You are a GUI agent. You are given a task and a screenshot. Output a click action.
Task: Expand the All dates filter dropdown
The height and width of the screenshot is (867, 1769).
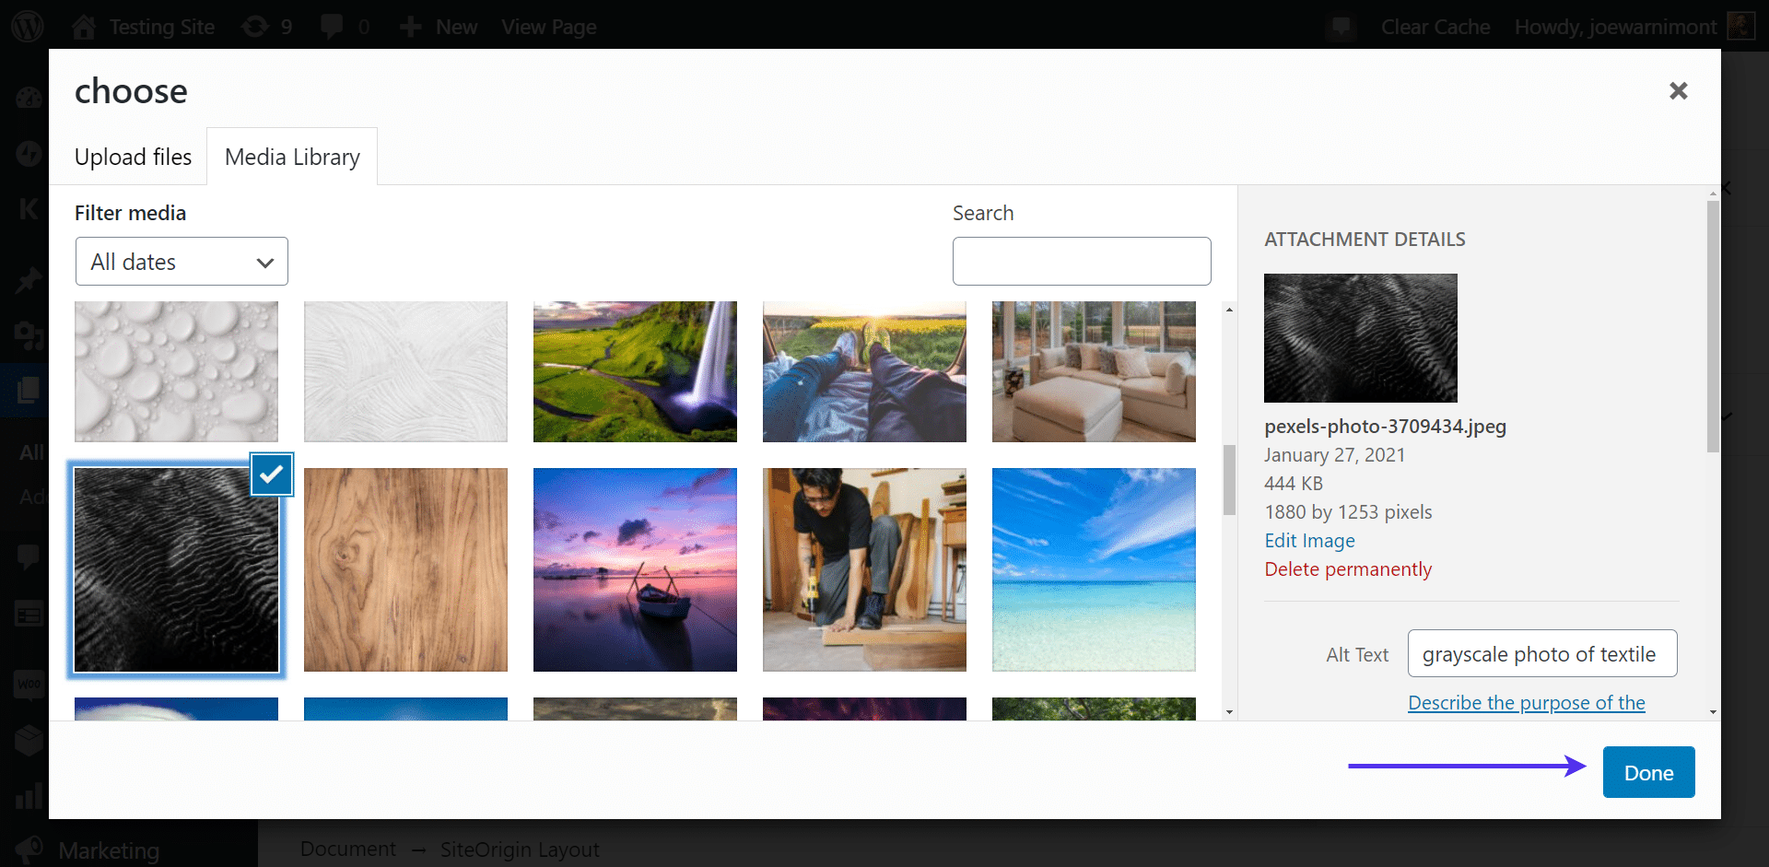click(x=182, y=262)
